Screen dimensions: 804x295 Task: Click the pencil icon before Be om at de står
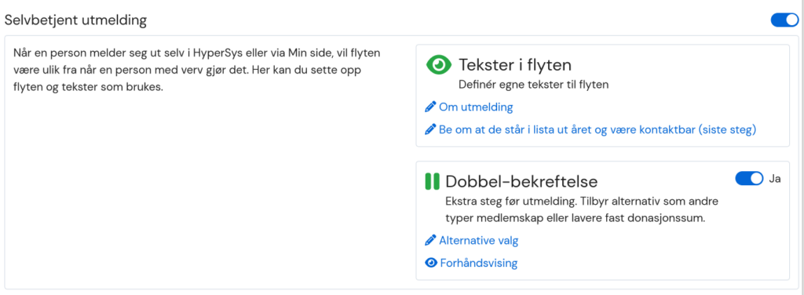pos(431,129)
